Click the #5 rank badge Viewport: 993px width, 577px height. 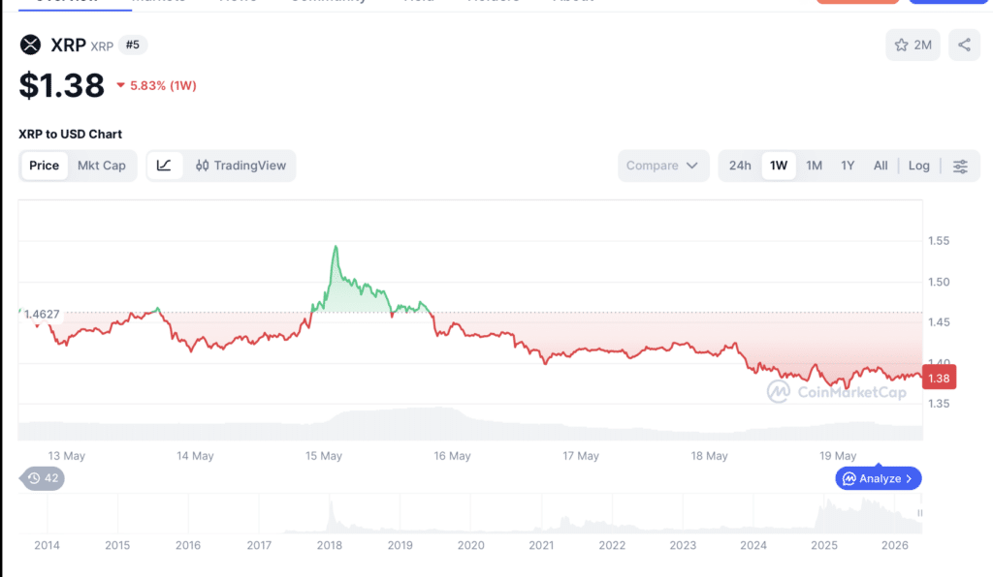click(x=132, y=45)
